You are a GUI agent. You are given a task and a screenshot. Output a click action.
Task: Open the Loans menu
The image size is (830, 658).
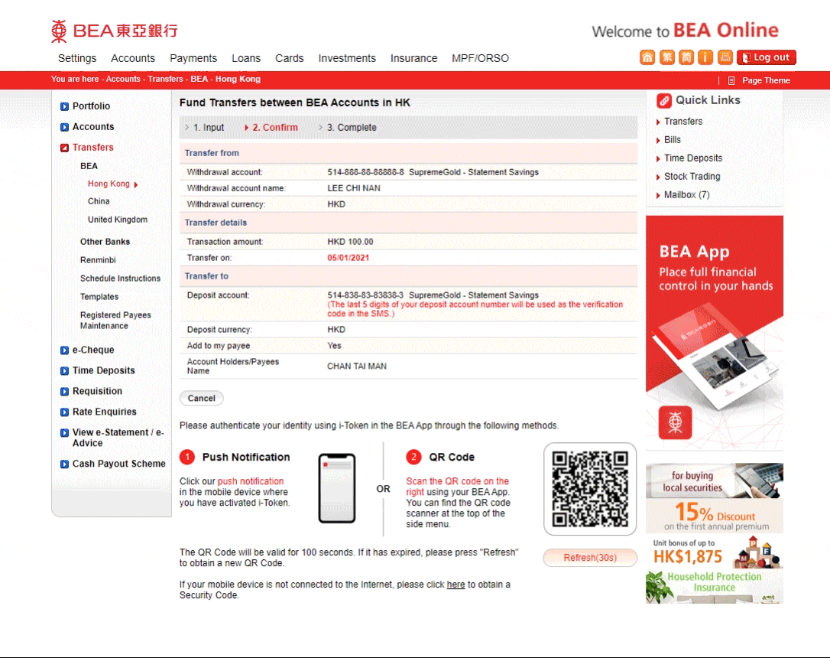pyautogui.click(x=246, y=58)
